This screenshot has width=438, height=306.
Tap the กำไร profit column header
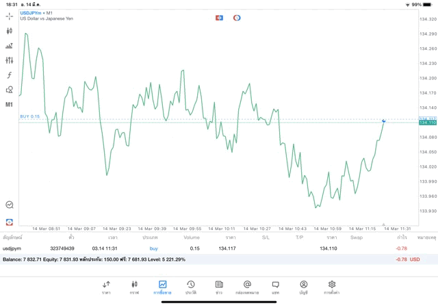coord(402,238)
